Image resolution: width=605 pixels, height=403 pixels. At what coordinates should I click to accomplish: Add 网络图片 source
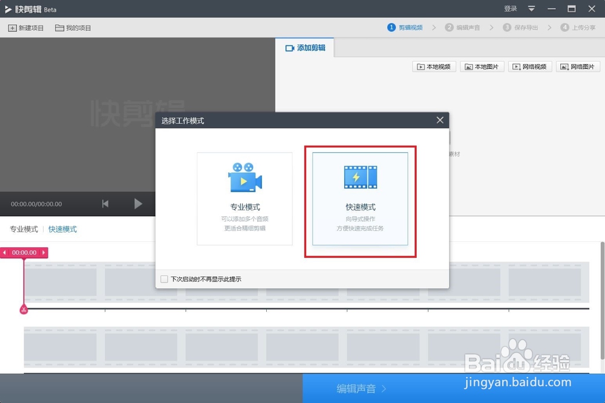578,66
